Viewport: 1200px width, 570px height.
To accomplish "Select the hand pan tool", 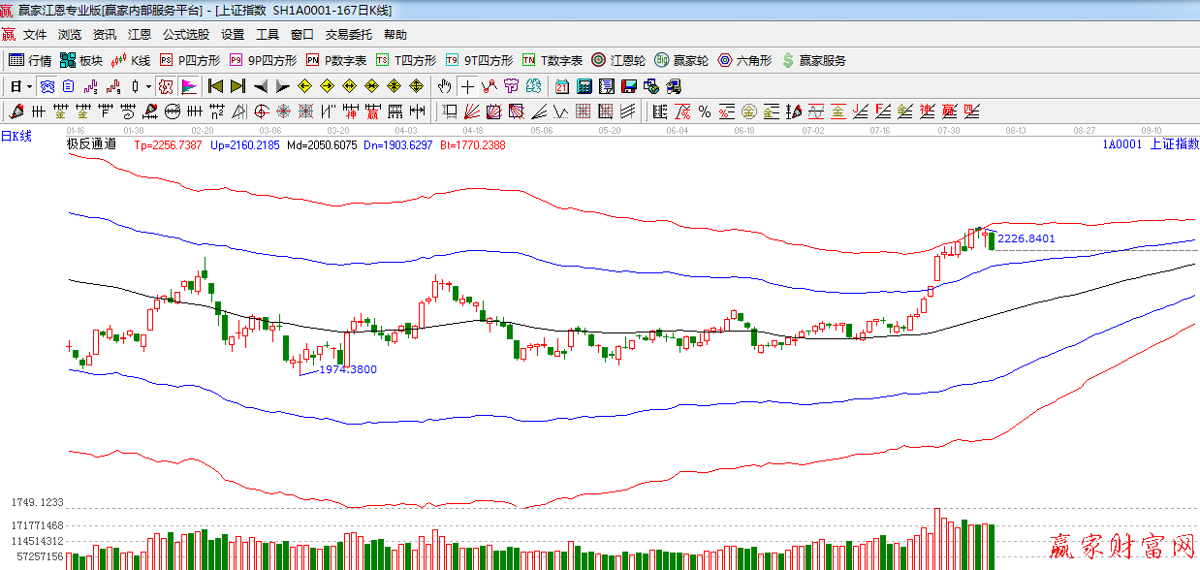I will (x=445, y=86).
